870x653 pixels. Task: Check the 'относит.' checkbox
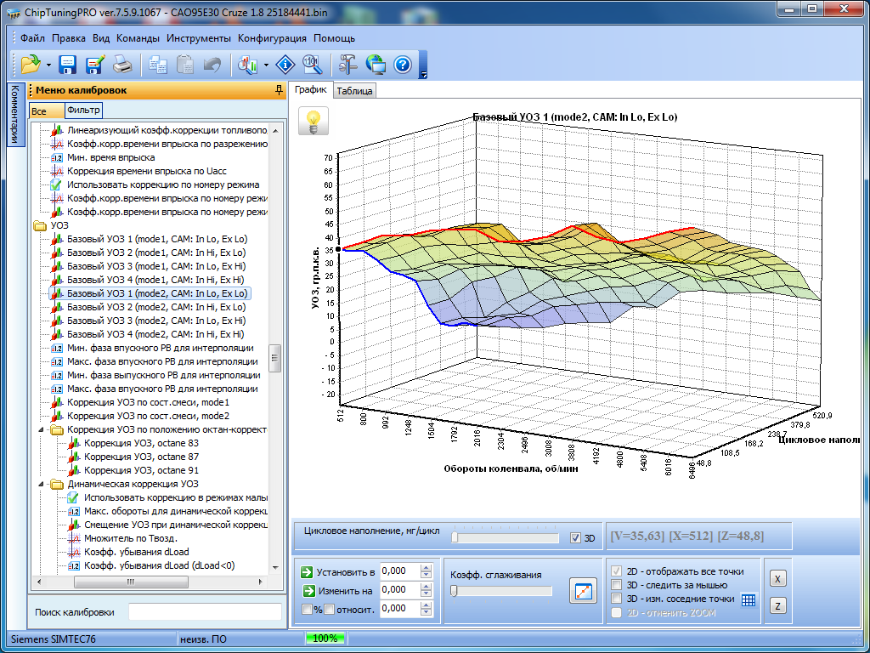point(329,609)
